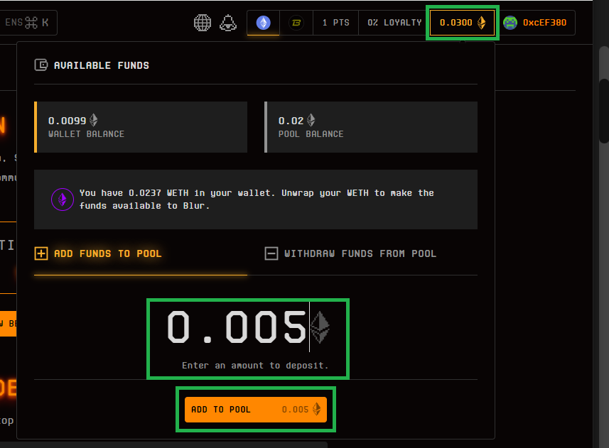
Task: Click the deposit amount input field
Action: pyautogui.click(x=237, y=328)
